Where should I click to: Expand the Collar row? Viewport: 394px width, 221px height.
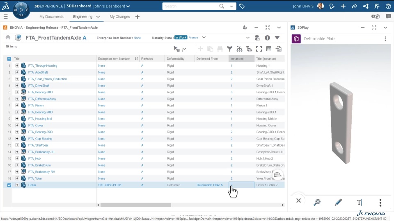[x=17, y=185]
